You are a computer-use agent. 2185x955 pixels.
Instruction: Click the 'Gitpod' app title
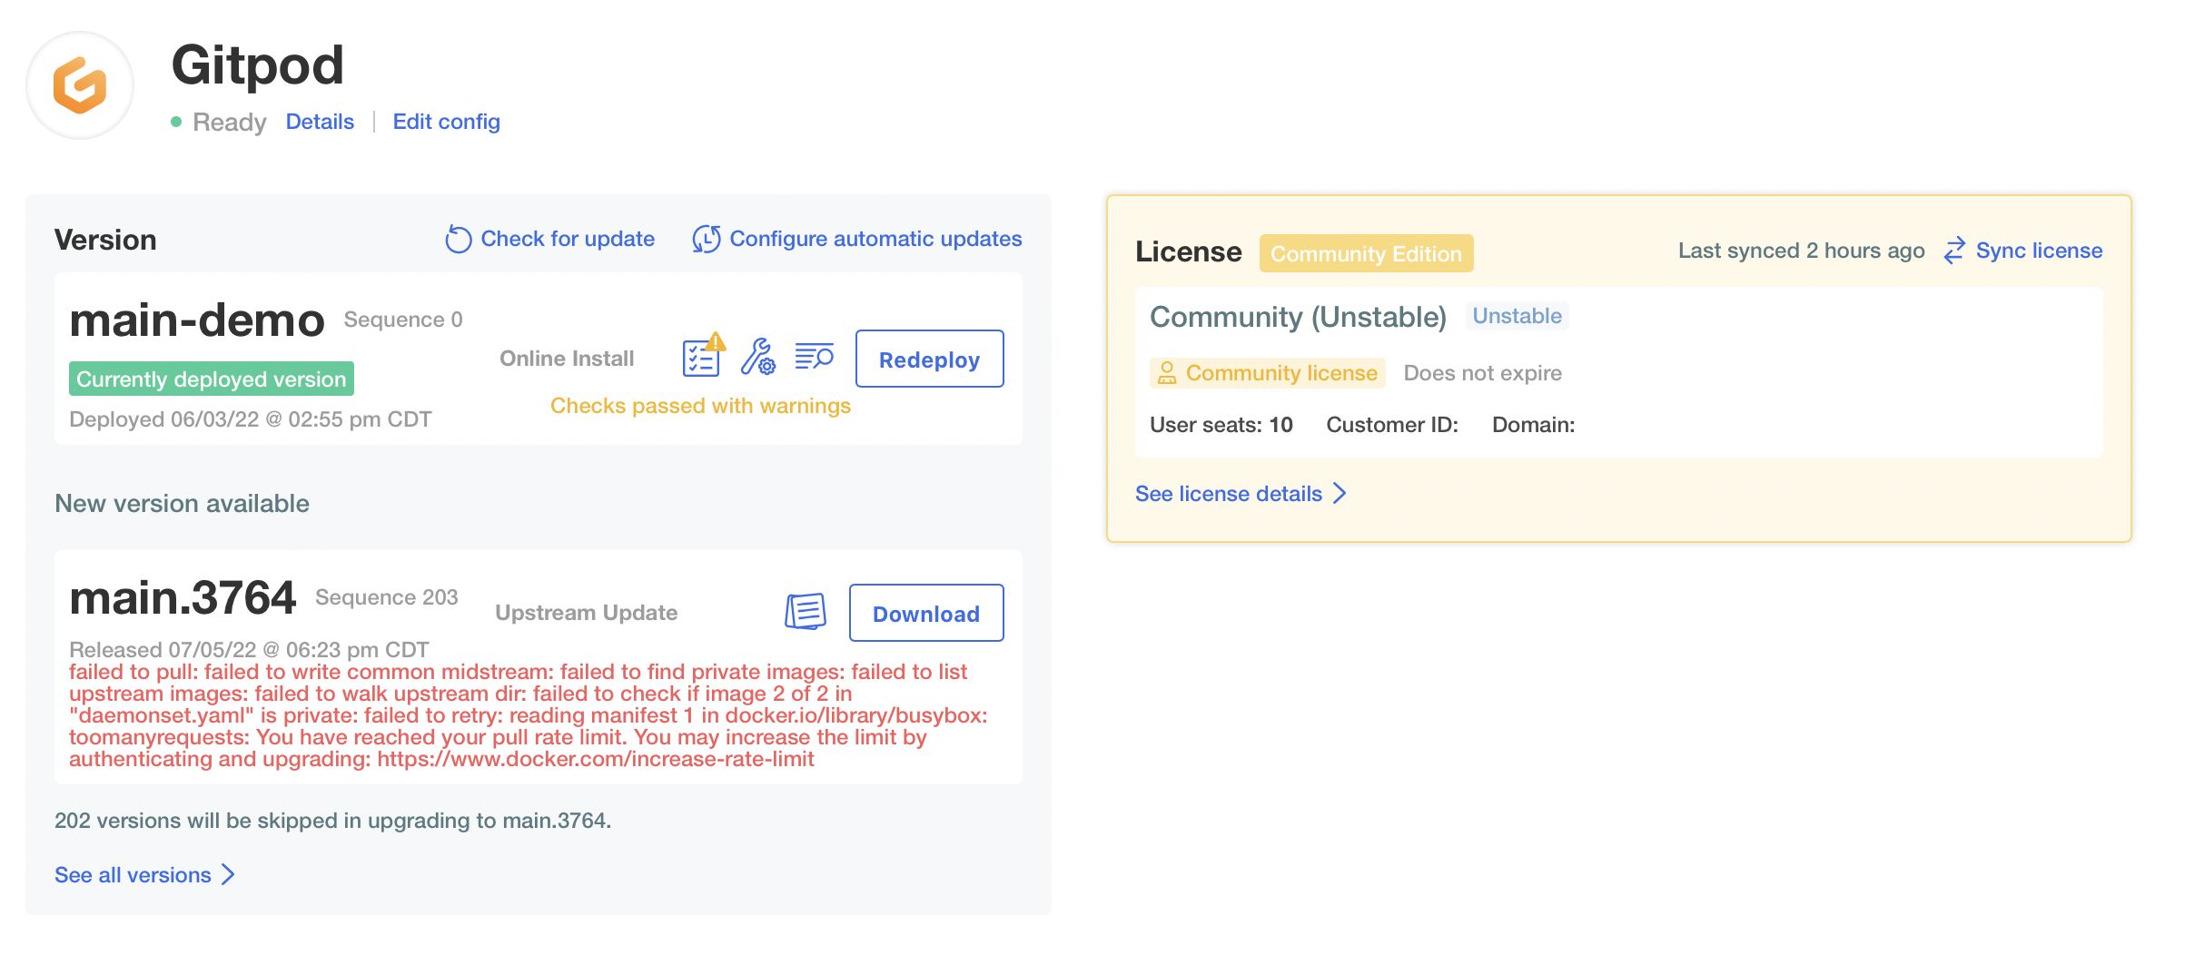[258, 65]
